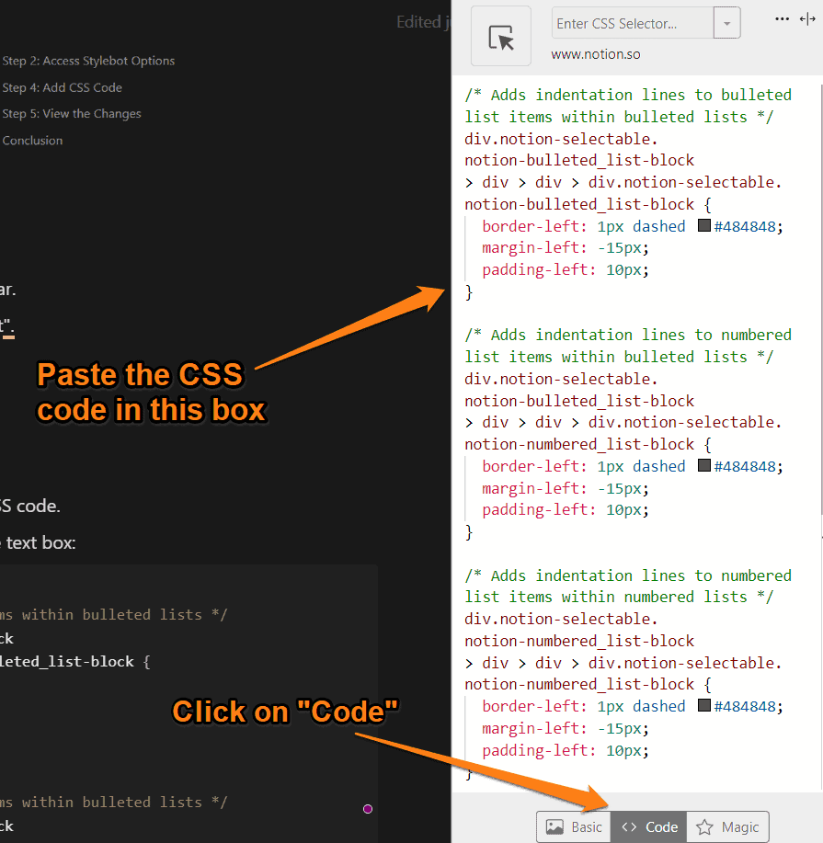Image resolution: width=823 pixels, height=843 pixels.
Task: Go to Step 4: Add CSS Code
Action: (x=63, y=87)
